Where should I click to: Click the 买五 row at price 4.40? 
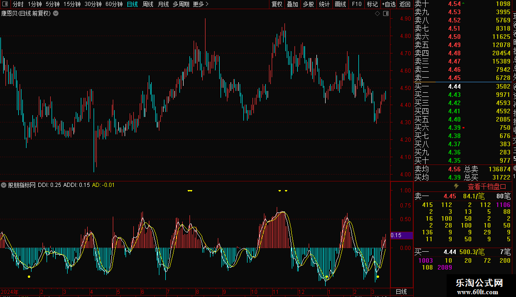click(x=463, y=120)
